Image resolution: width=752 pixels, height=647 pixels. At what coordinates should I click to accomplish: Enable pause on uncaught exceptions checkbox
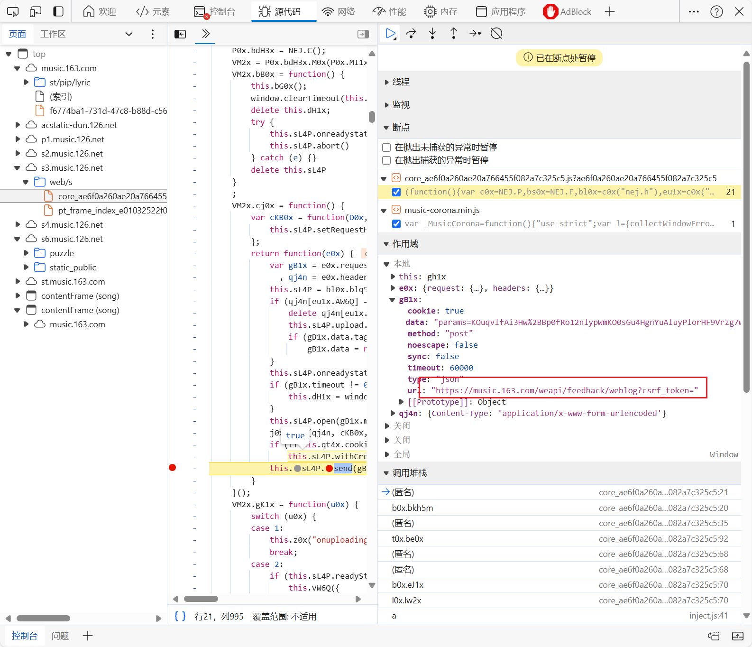[x=386, y=148]
